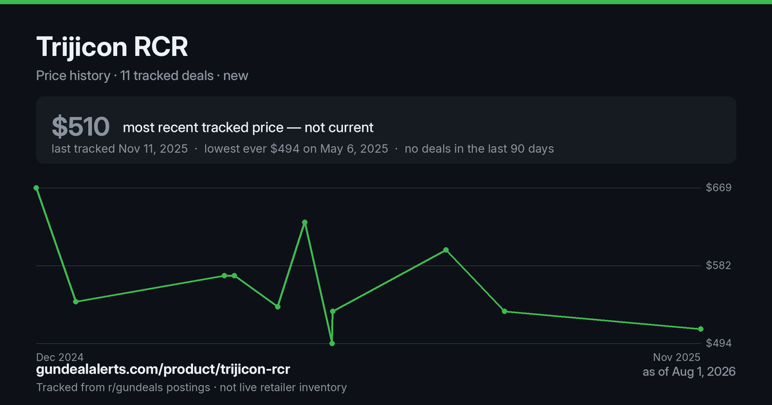
Task: Click the Dec 2024 axis label
Action: (x=60, y=357)
